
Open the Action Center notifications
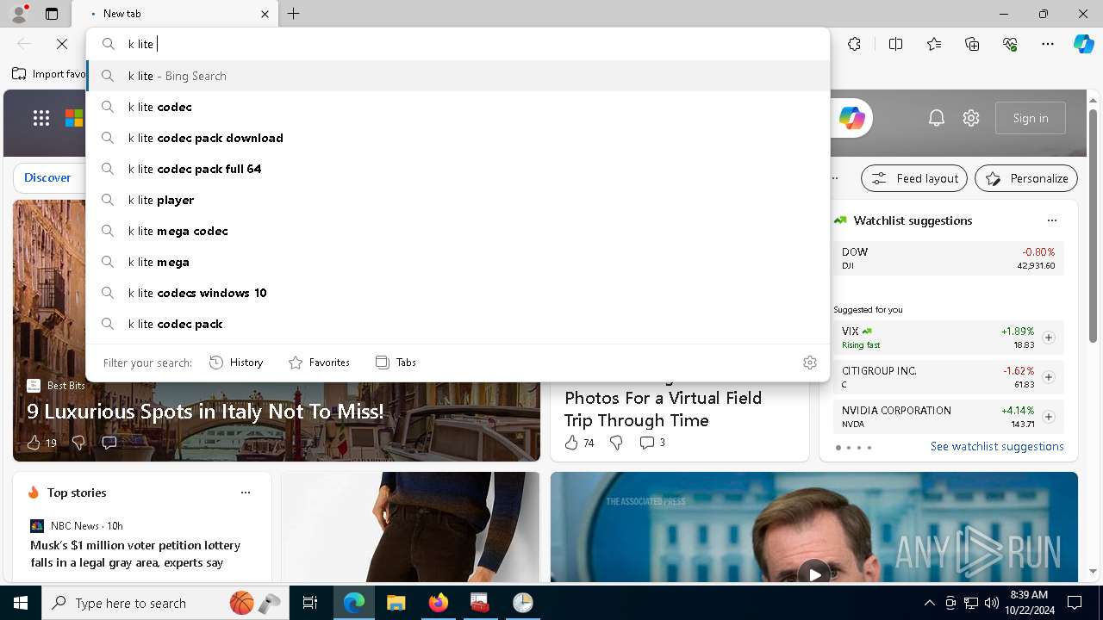coord(1075,603)
